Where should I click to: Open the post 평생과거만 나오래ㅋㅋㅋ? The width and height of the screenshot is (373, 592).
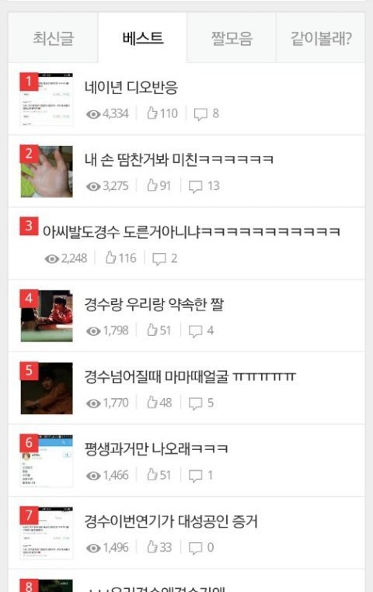(156, 449)
